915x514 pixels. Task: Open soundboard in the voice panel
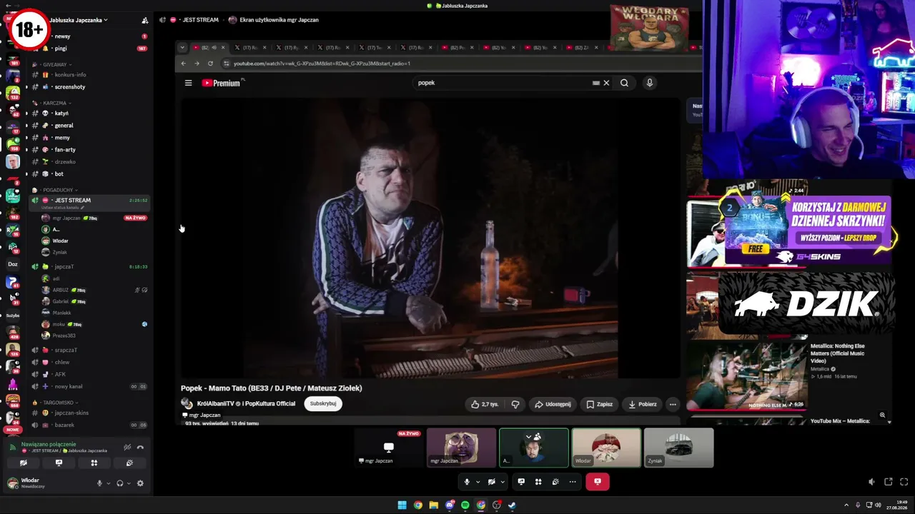[129, 463]
